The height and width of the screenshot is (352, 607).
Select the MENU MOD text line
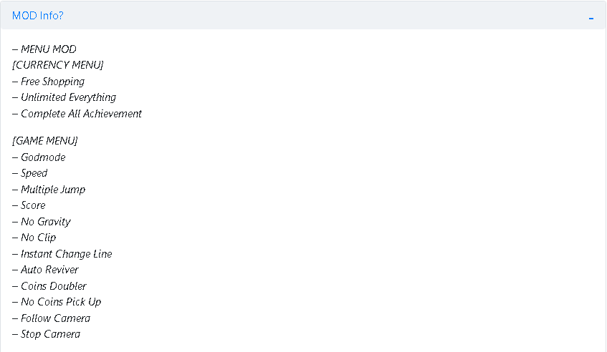click(x=44, y=49)
